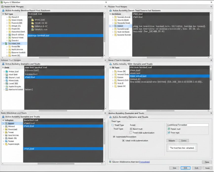Click the icon beside Ooolubed
The width and height of the screenshot is (214, 172).
[x=6, y=129]
